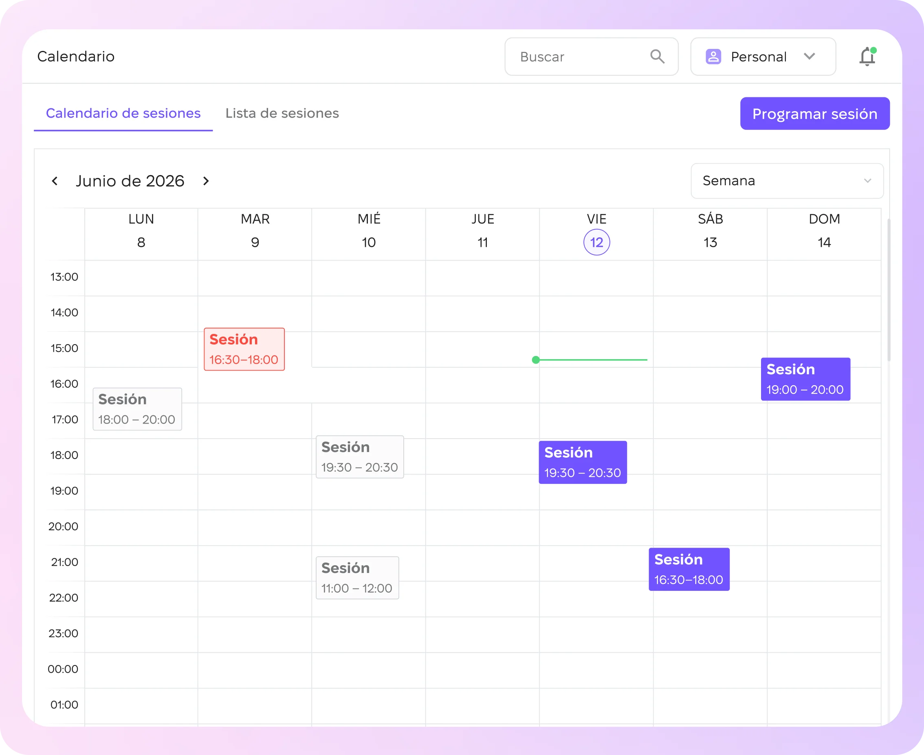Click the 00:00 time label
This screenshot has width=924, height=755.
(63, 669)
